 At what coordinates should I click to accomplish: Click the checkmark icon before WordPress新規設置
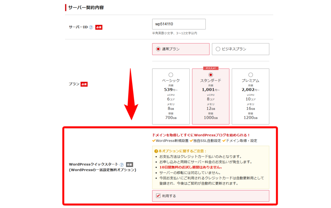coord(154,141)
